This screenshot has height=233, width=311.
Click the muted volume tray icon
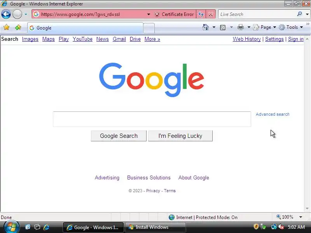pos(281,227)
